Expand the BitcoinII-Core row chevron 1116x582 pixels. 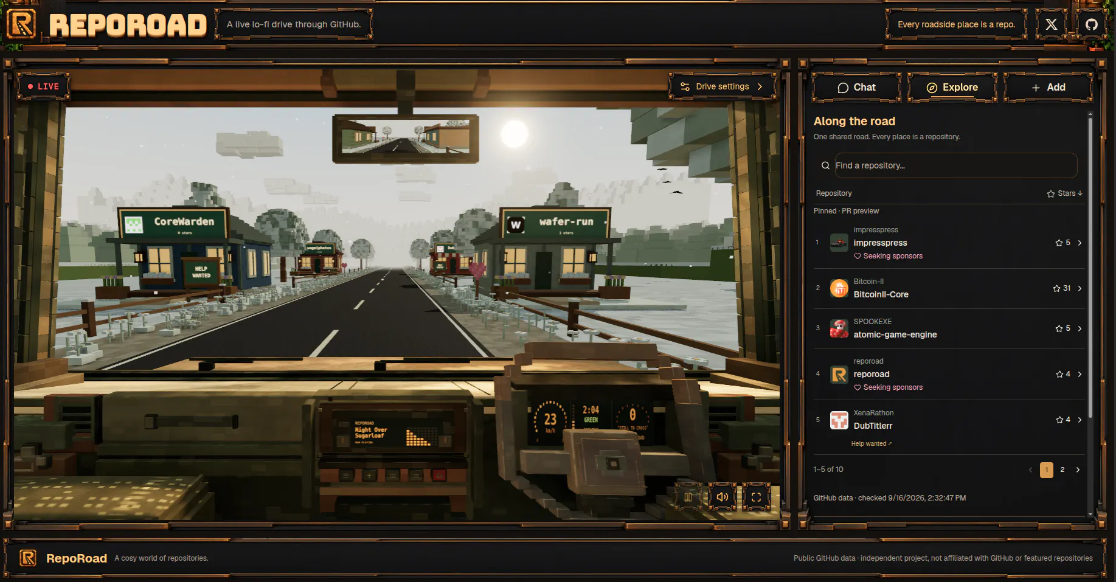[1080, 288]
